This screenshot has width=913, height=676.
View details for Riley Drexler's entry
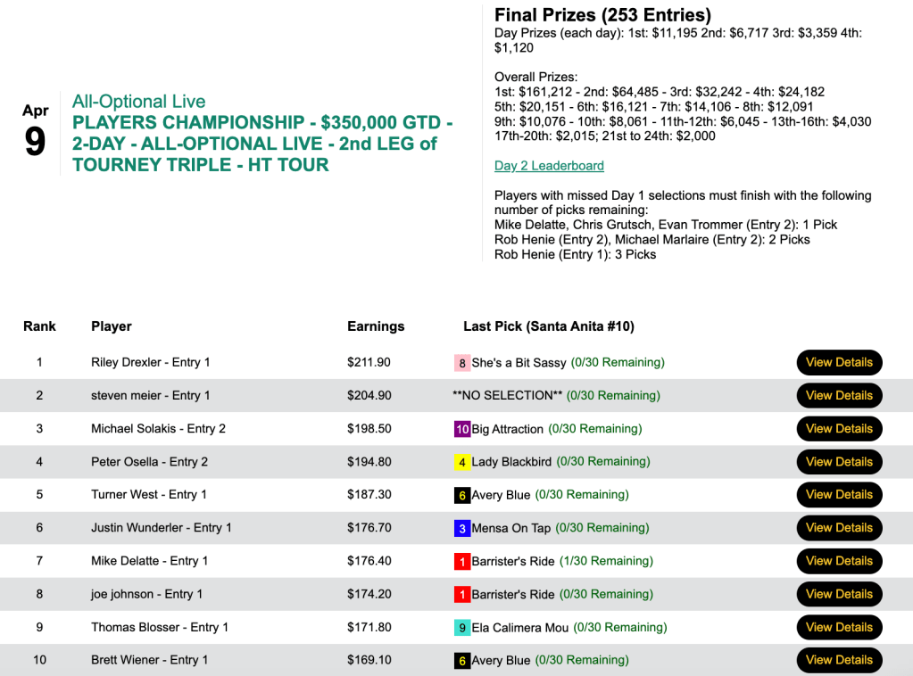click(839, 363)
